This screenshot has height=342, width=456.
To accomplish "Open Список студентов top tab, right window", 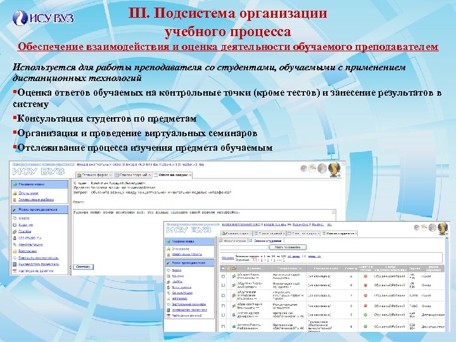I will click(x=339, y=233).
